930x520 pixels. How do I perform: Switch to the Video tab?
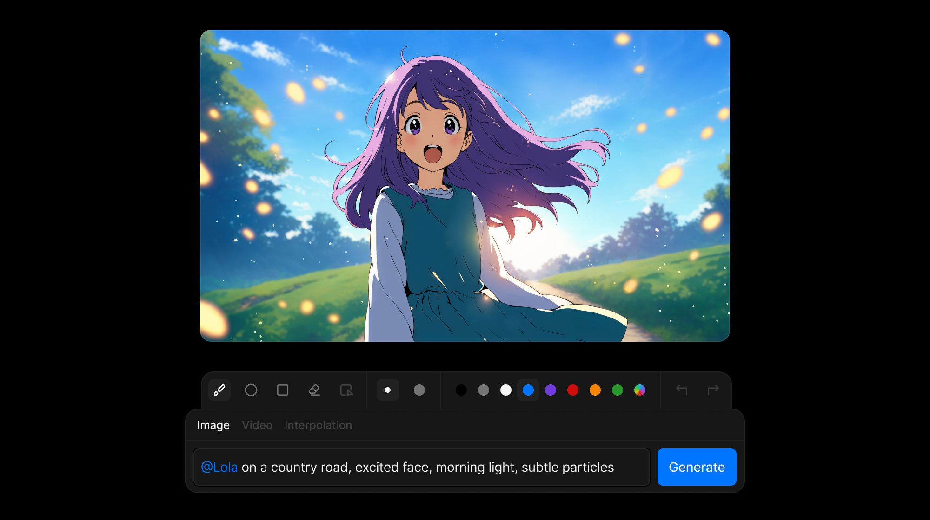257,425
